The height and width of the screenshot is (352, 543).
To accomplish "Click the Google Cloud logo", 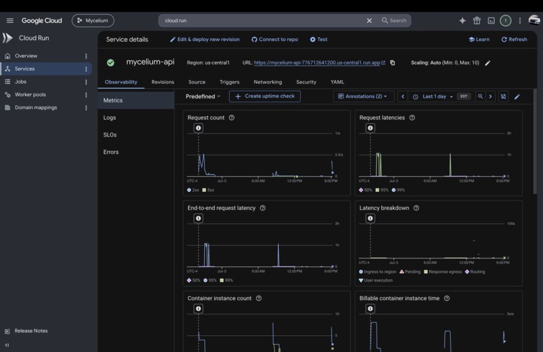I will pos(42,21).
